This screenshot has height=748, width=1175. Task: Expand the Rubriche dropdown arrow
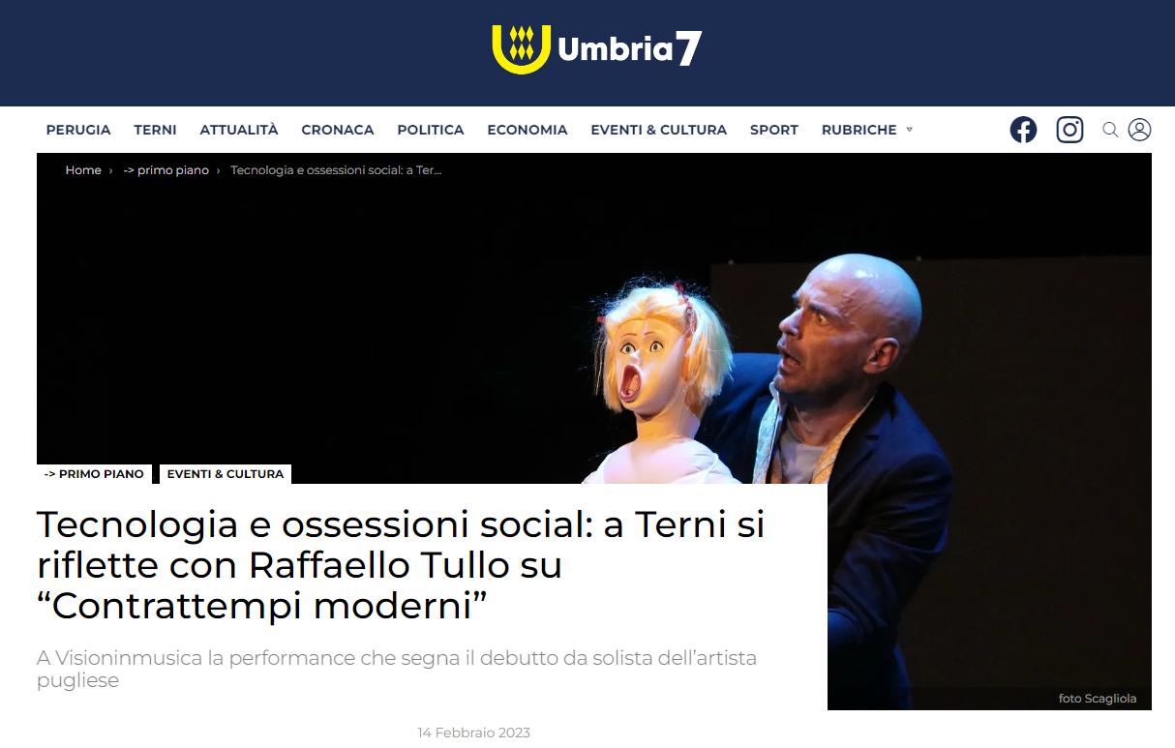pyautogui.click(x=909, y=130)
